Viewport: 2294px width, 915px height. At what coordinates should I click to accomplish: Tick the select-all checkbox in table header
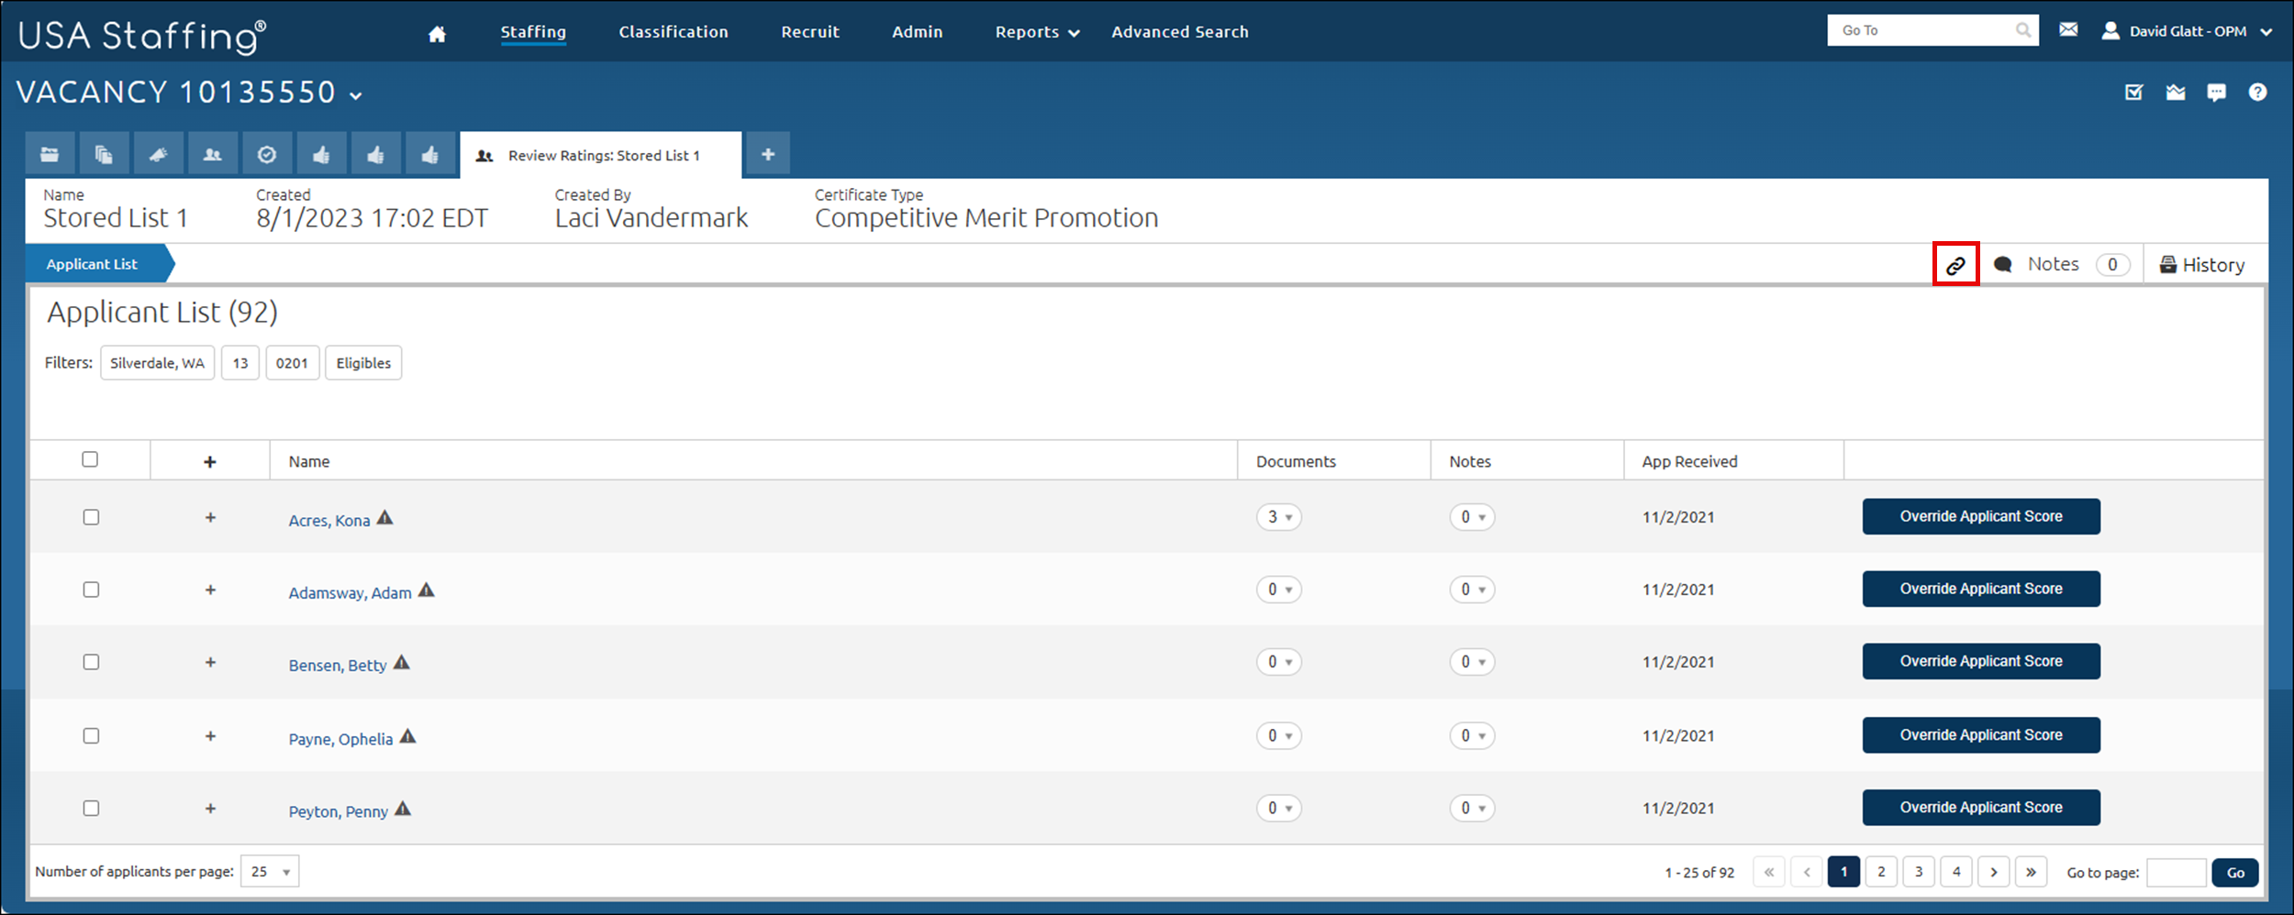point(90,459)
